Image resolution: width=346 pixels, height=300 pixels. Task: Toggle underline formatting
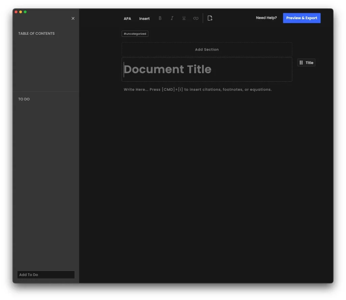pyautogui.click(x=184, y=18)
